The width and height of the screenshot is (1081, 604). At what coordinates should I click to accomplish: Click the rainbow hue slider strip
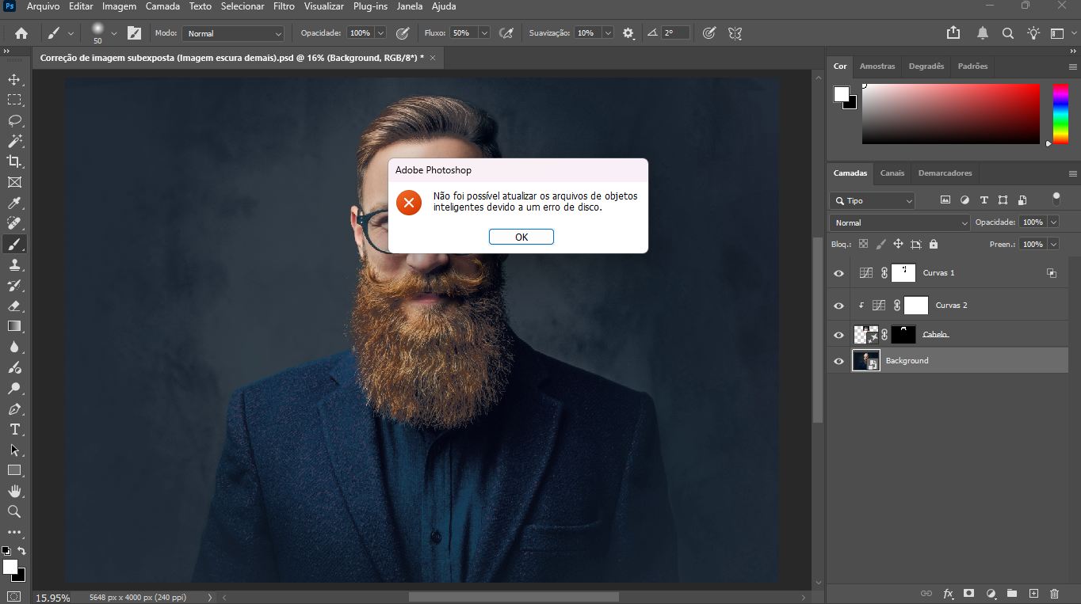coord(1060,114)
